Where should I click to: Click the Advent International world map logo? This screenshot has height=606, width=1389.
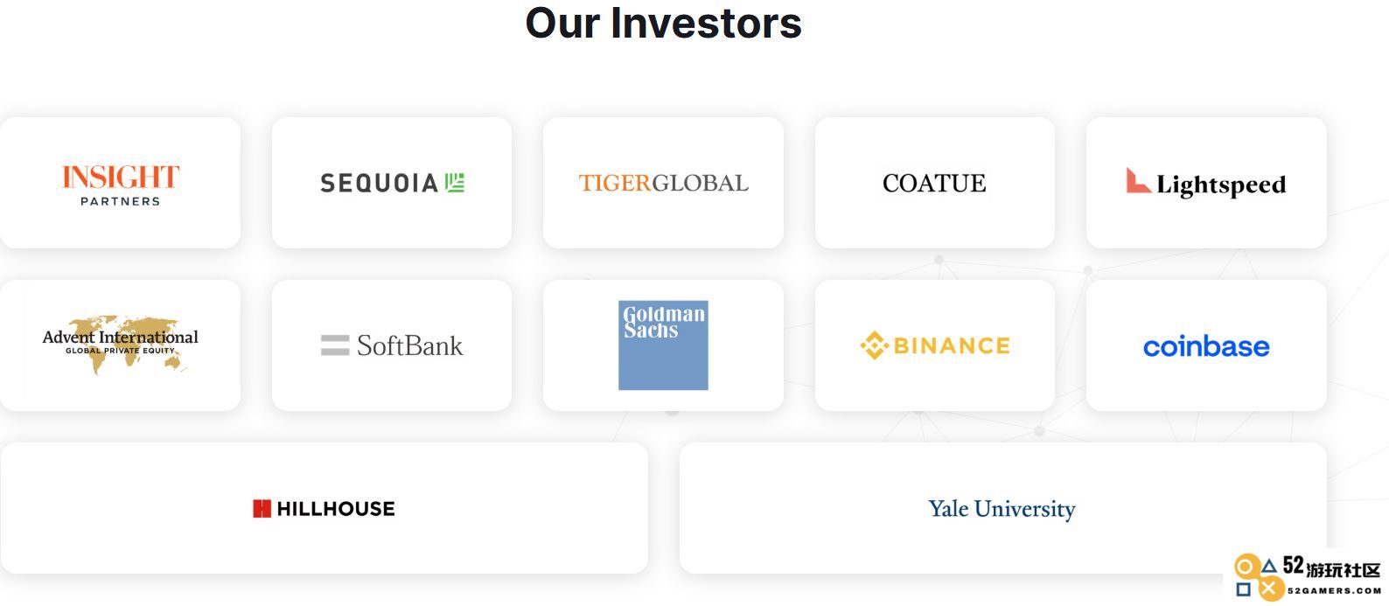[121, 344]
